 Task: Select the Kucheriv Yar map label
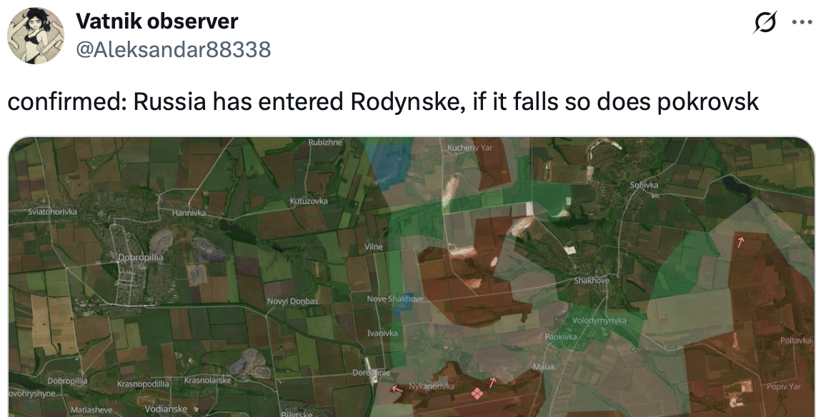pos(469,148)
